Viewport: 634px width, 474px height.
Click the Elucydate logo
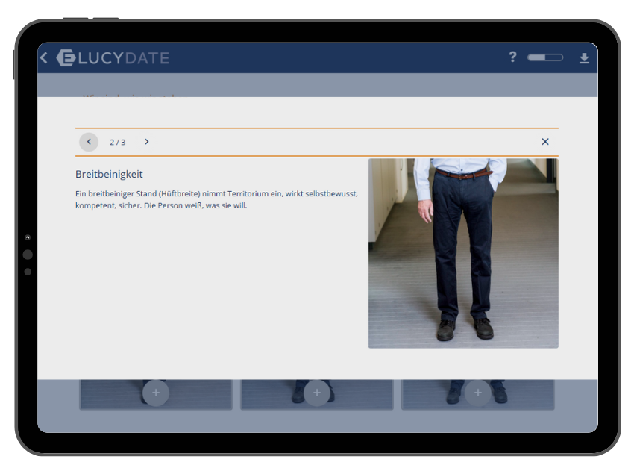113,58
